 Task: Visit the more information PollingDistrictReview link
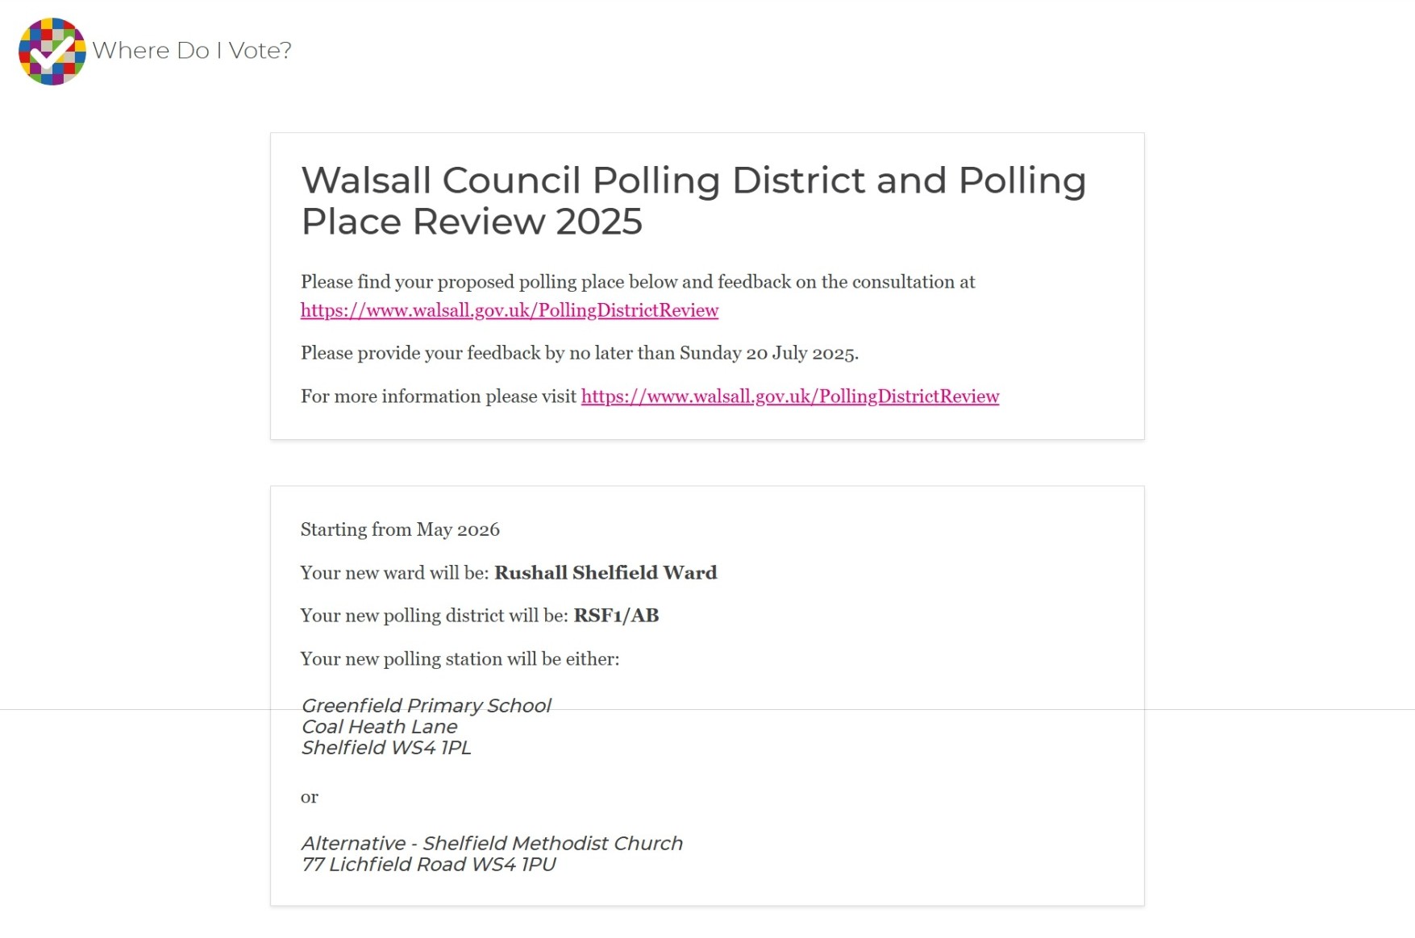click(x=790, y=396)
